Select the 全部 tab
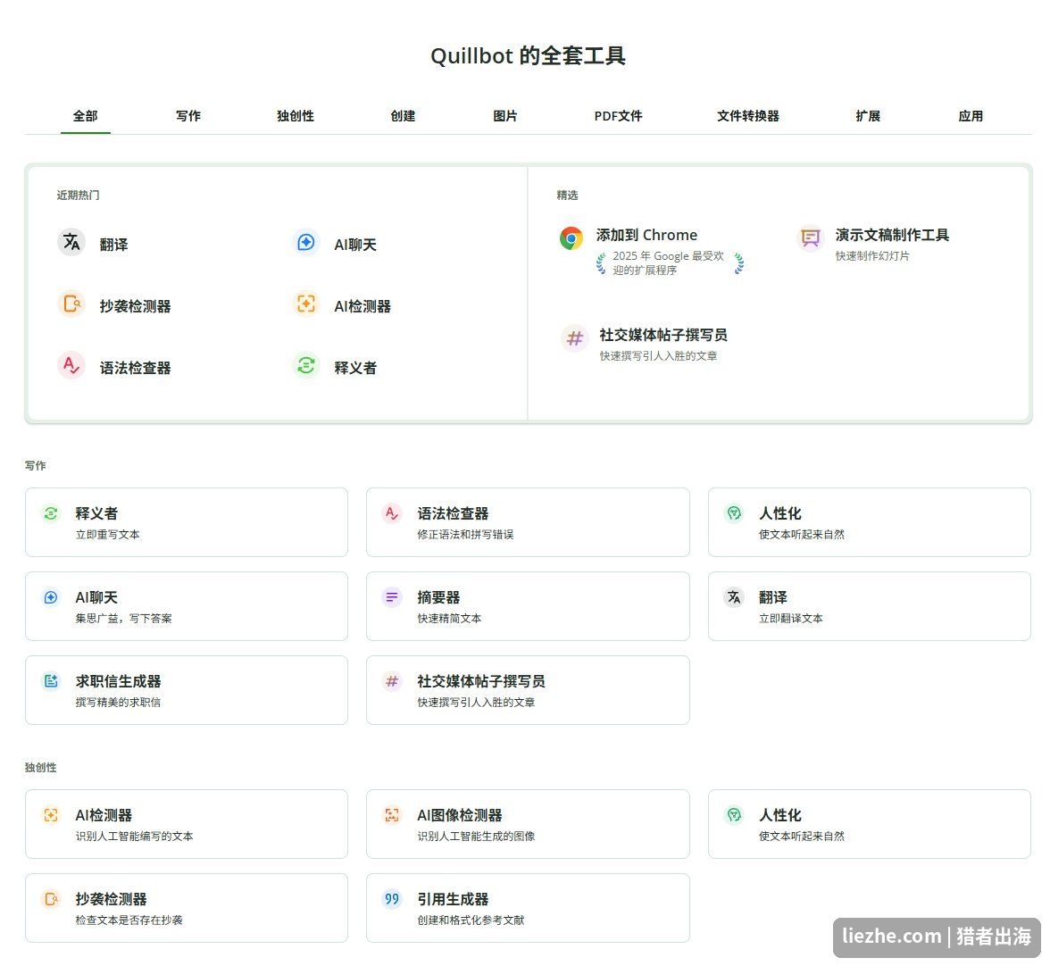This screenshot has width=1050, height=966. (86, 116)
